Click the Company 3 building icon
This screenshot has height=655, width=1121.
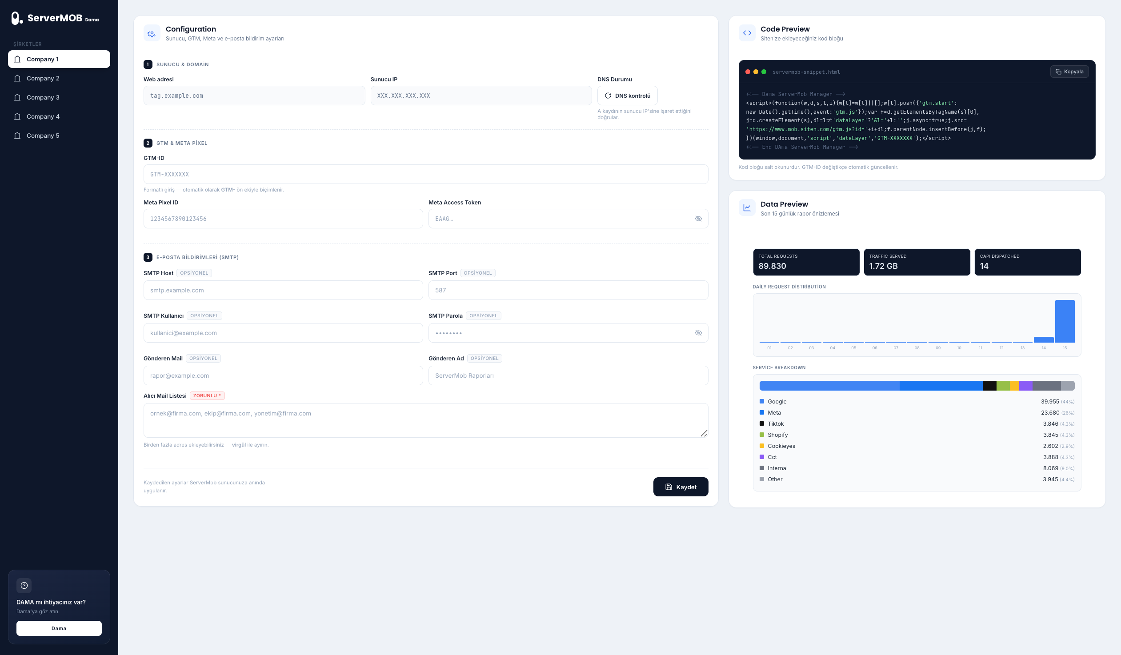tap(17, 97)
